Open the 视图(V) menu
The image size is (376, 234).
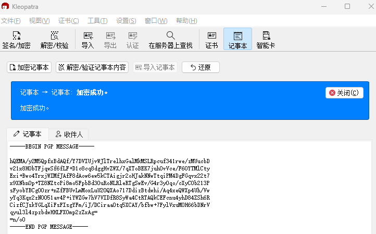tap(40, 21)
